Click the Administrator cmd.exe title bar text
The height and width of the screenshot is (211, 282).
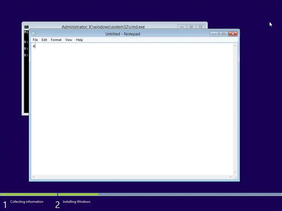[x=103, y=27]
